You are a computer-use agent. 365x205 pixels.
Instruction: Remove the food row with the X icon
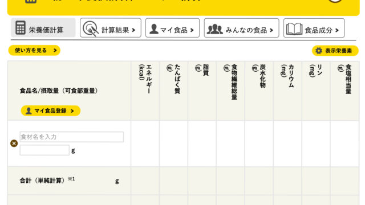[14, 143]
